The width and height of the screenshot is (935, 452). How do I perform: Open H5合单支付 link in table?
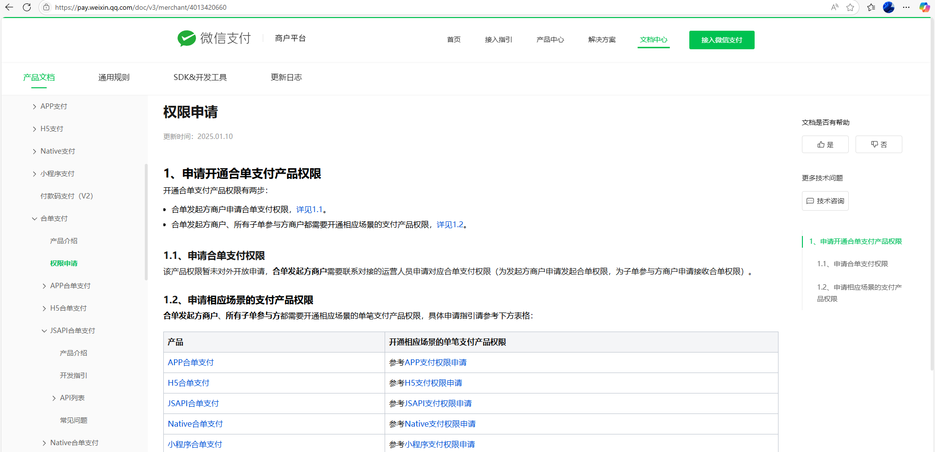[188, 383]
